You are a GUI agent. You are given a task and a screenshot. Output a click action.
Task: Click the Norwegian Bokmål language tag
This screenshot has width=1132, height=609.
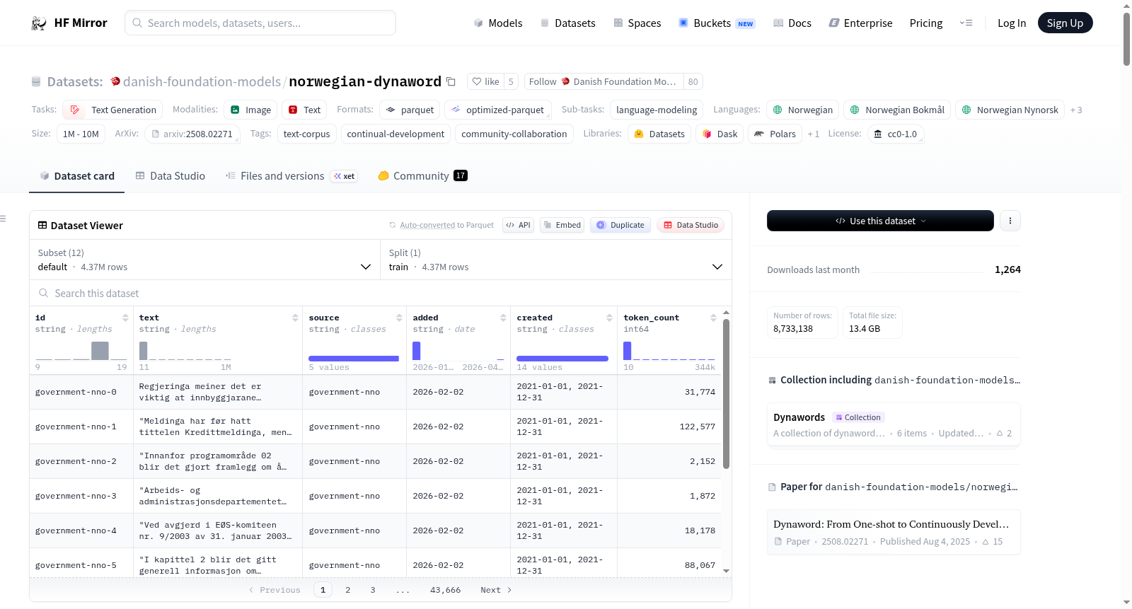click(x=897, y=110)
